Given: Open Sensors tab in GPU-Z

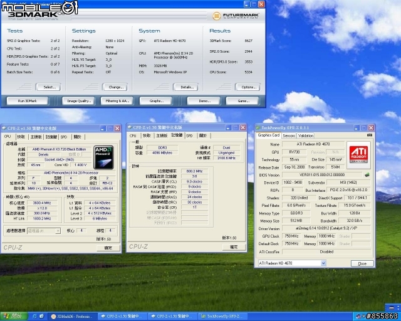Looking at the screenshot, I should pyautogui.click(x=289, y=135).
